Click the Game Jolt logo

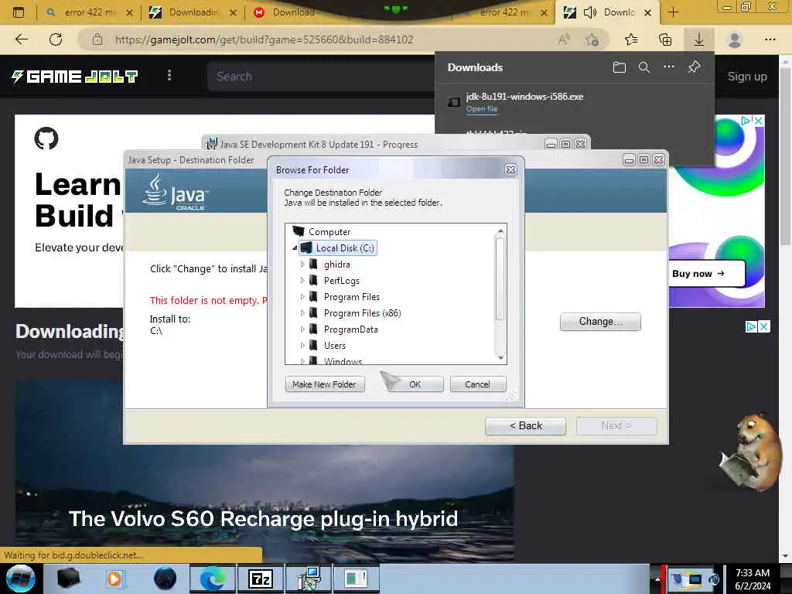[x=75, y=77]
